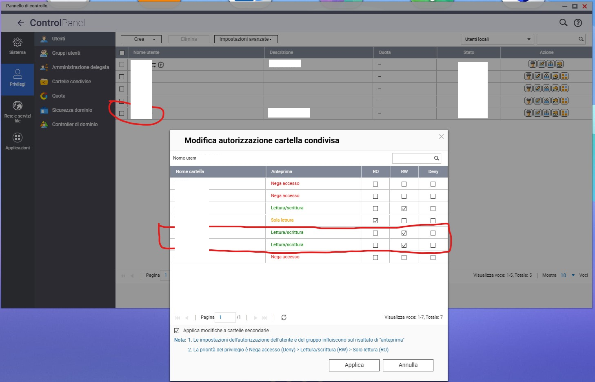This screenshot has width=595, height=382.
Task: Click the Applica button
Action: click(x=354, y=365)
